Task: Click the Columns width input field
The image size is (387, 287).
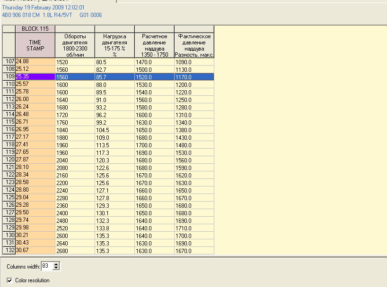Action: (47, 266)
